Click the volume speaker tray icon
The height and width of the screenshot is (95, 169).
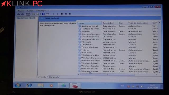[x=142, y=86]
